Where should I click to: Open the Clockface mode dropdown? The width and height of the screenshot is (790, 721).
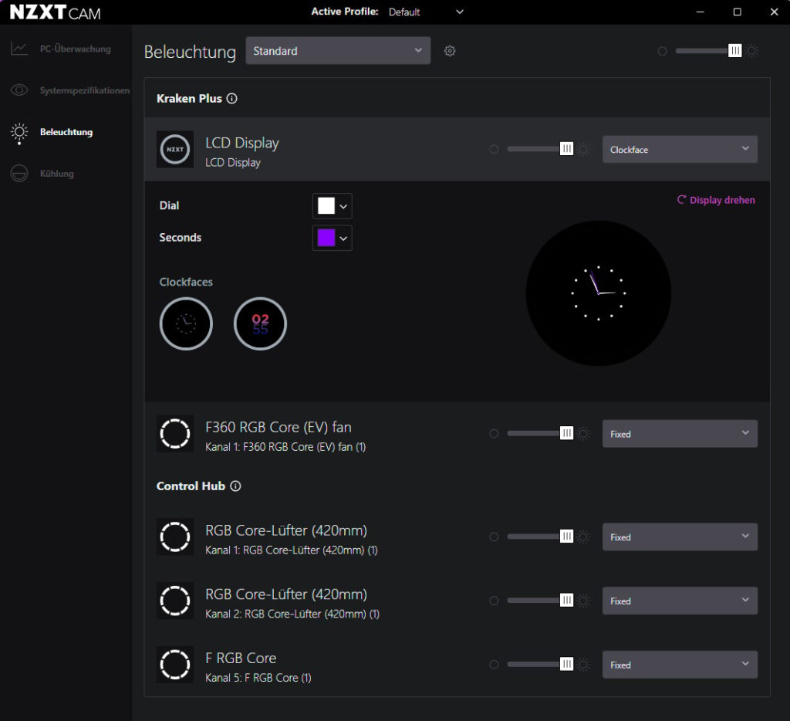[680, 149]
